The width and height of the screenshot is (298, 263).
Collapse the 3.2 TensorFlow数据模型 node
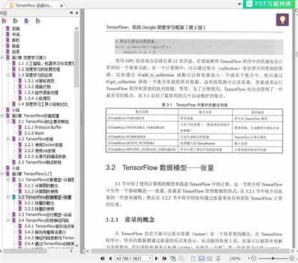click(8, 197)
